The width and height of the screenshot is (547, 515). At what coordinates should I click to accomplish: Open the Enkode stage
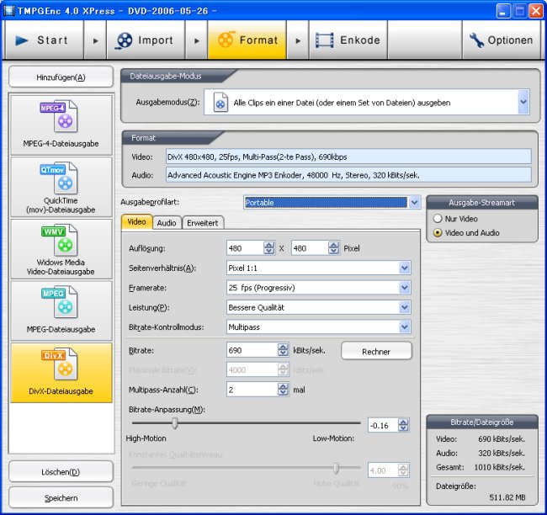coord(348,40)
